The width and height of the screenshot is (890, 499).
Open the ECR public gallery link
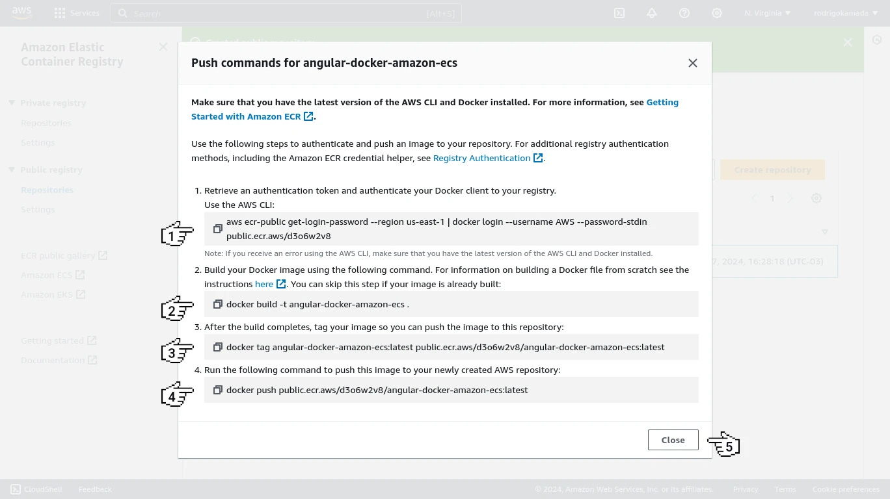click(64, 255)
